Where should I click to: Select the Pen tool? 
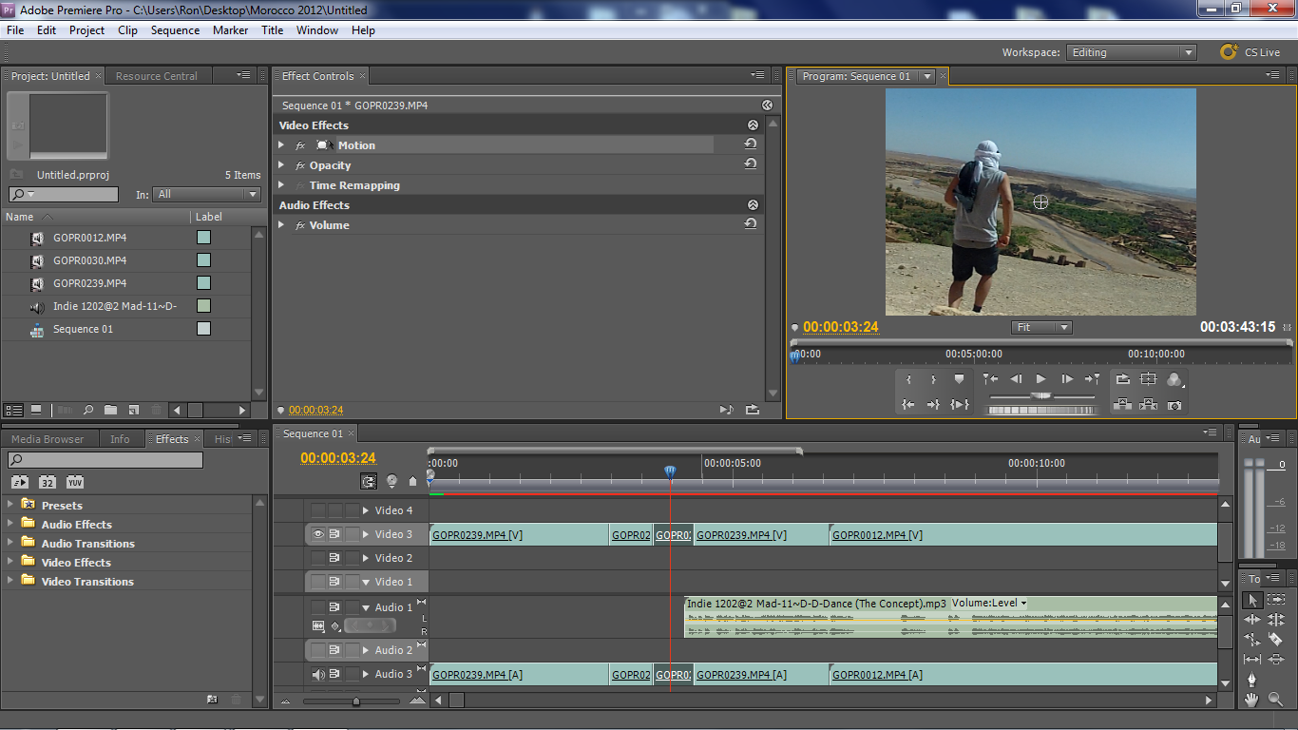pos(1252,679)
